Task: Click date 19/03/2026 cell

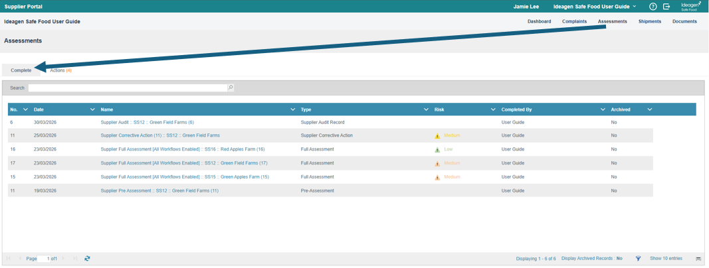Action: click(45, 191)
